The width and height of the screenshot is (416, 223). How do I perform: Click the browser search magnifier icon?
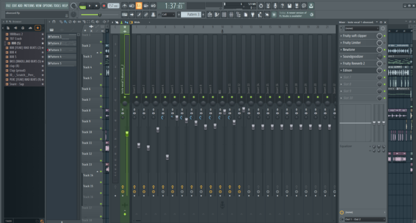[x=42, y=221]
